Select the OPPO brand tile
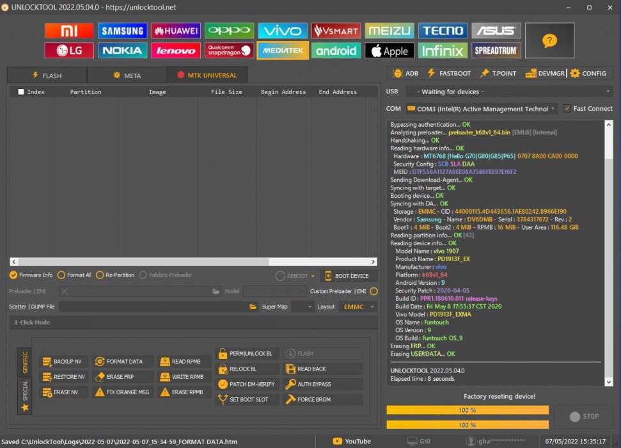Screen dimensions: 621x448 click(230, 31)
